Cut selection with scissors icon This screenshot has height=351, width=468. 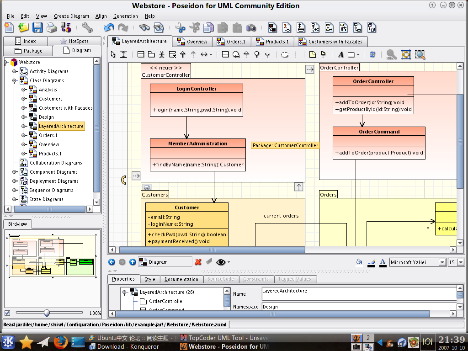[180, 28]
